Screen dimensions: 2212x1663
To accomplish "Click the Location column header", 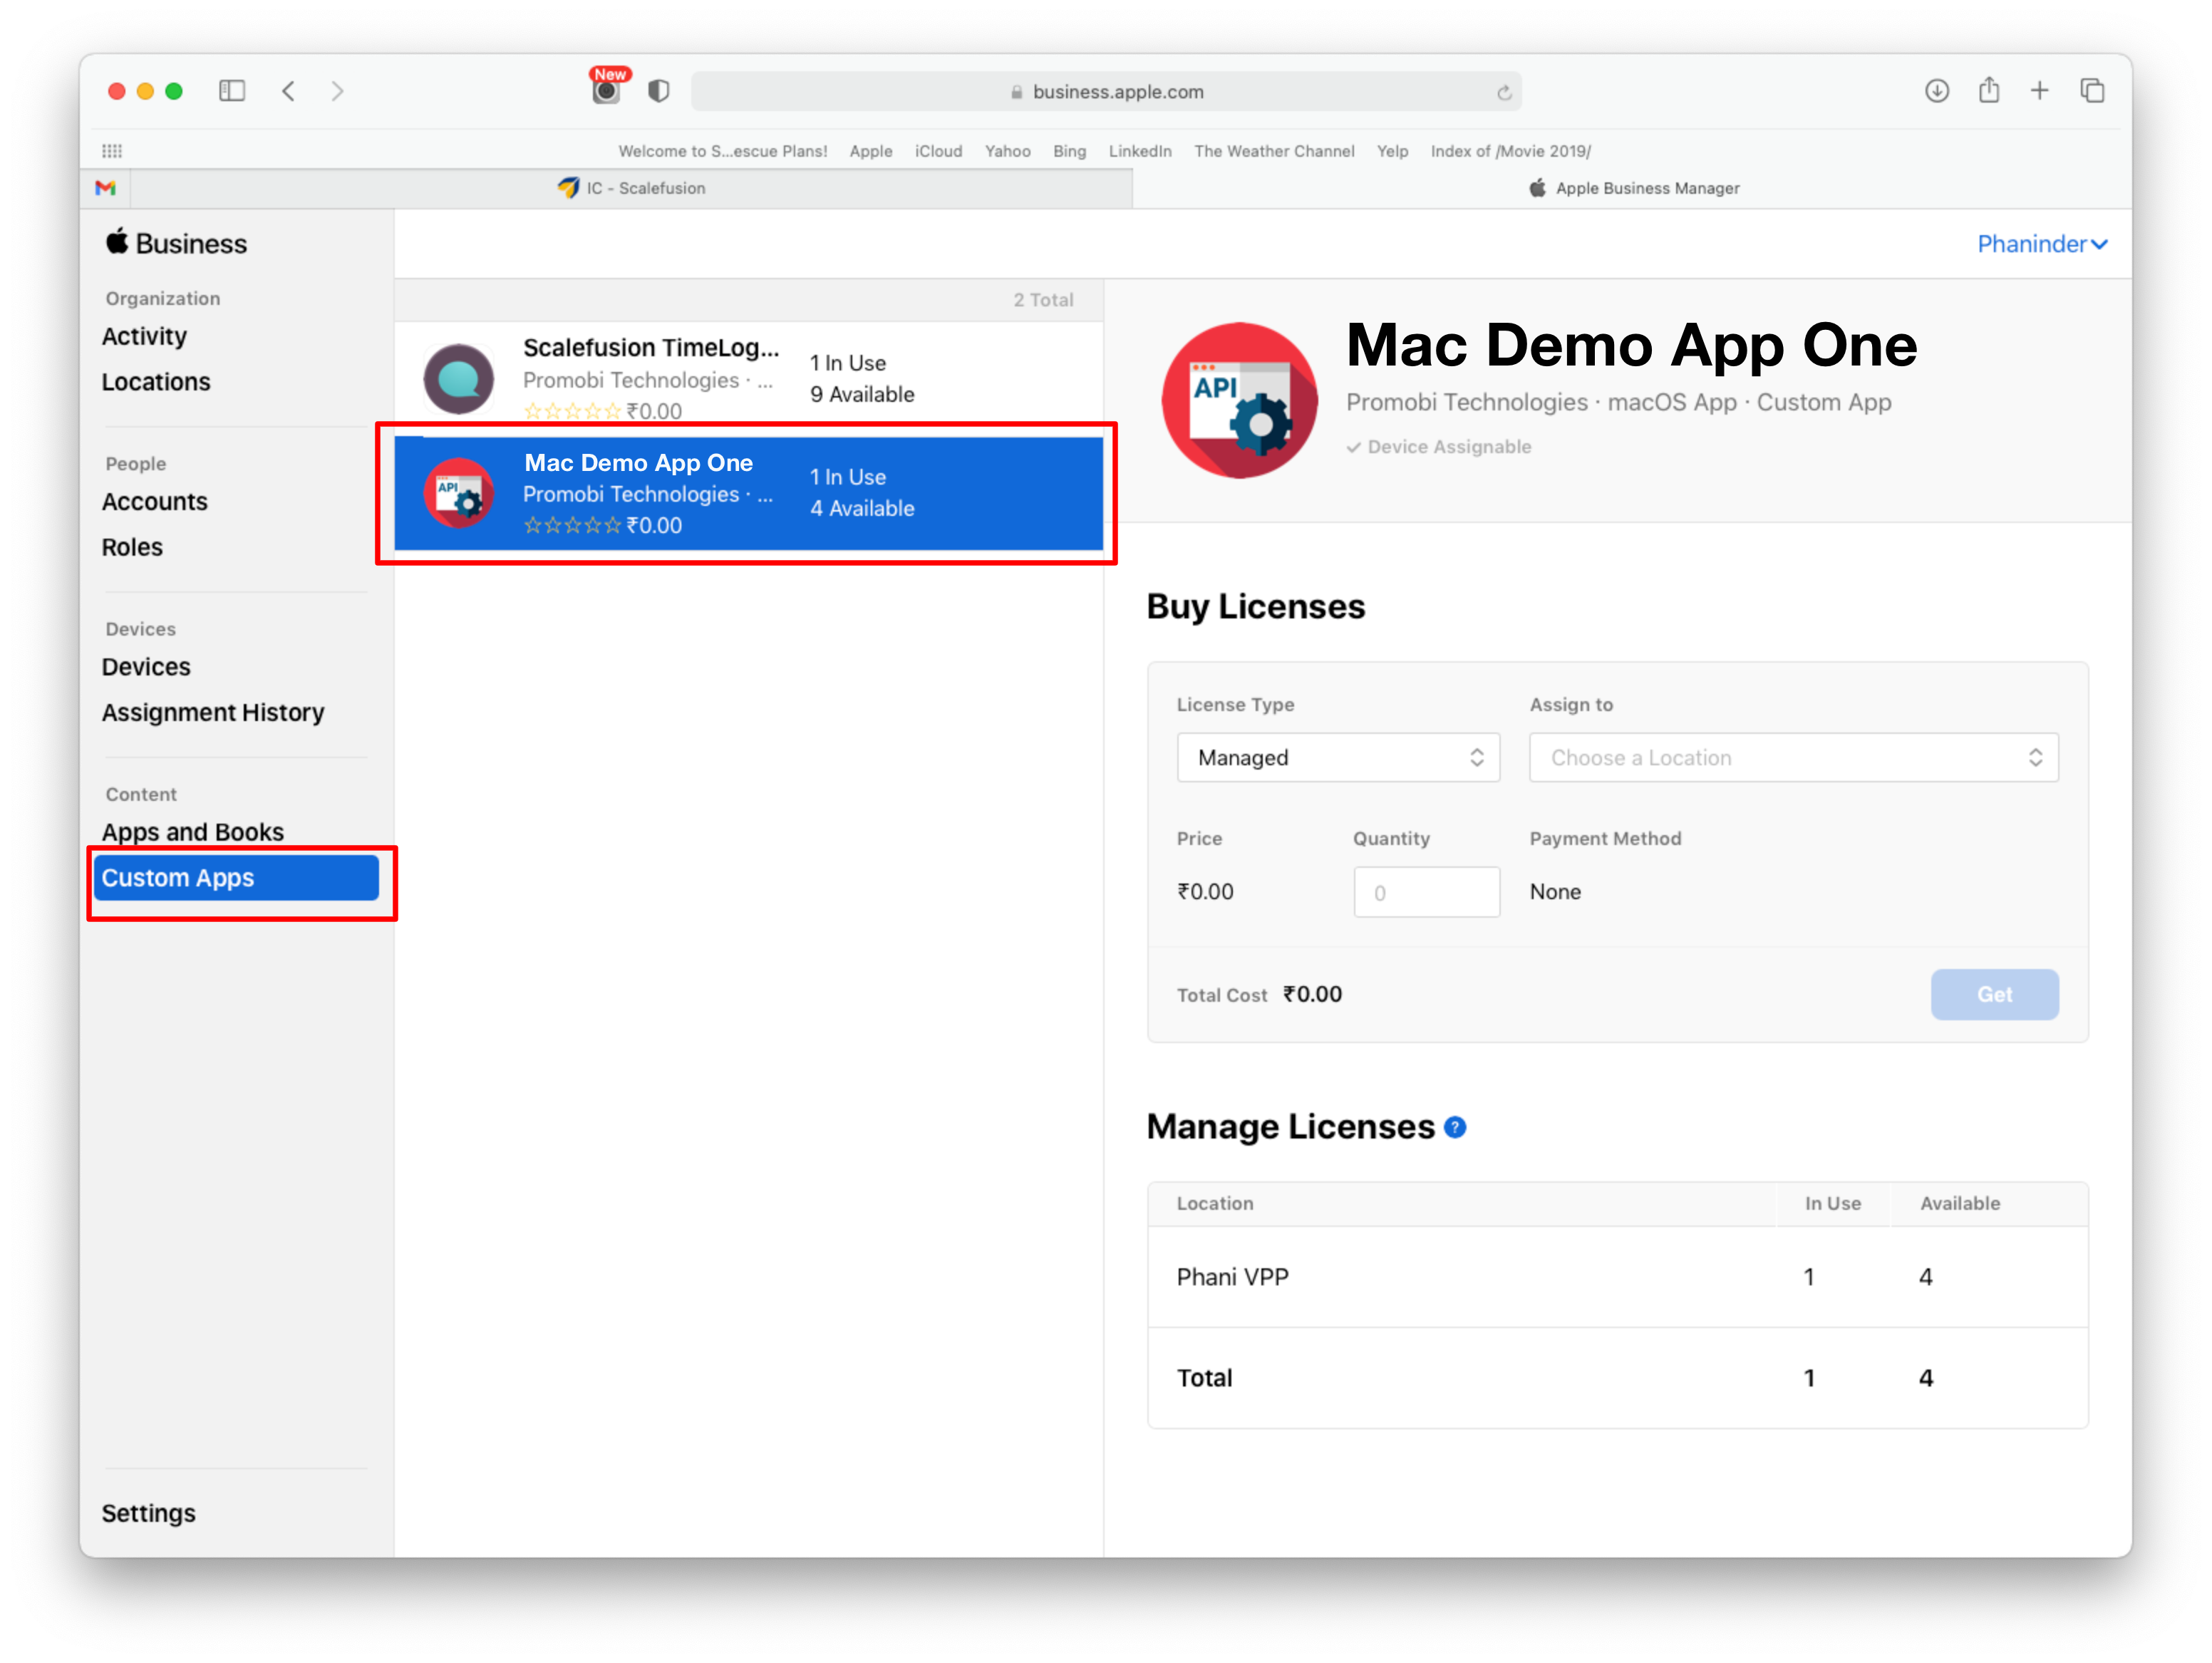I will [1214, 1203].
